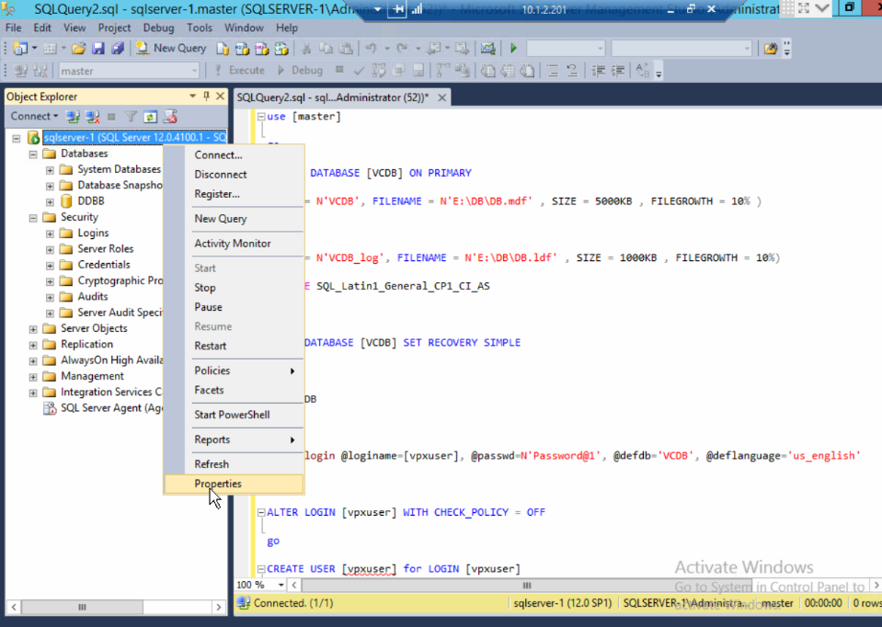Open Activity Monitor from the toolbar icon
Image resolution: width=882 pixels, height=627 pixels.
pos(487,49)
